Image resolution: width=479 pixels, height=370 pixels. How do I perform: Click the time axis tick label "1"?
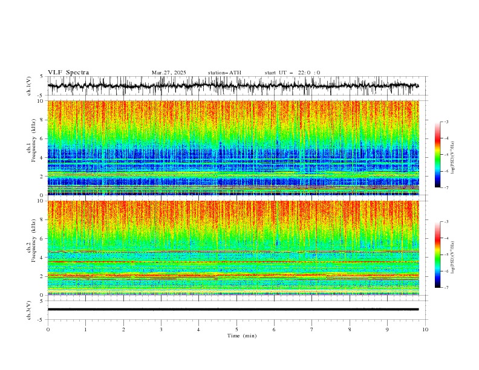[85, 329]
